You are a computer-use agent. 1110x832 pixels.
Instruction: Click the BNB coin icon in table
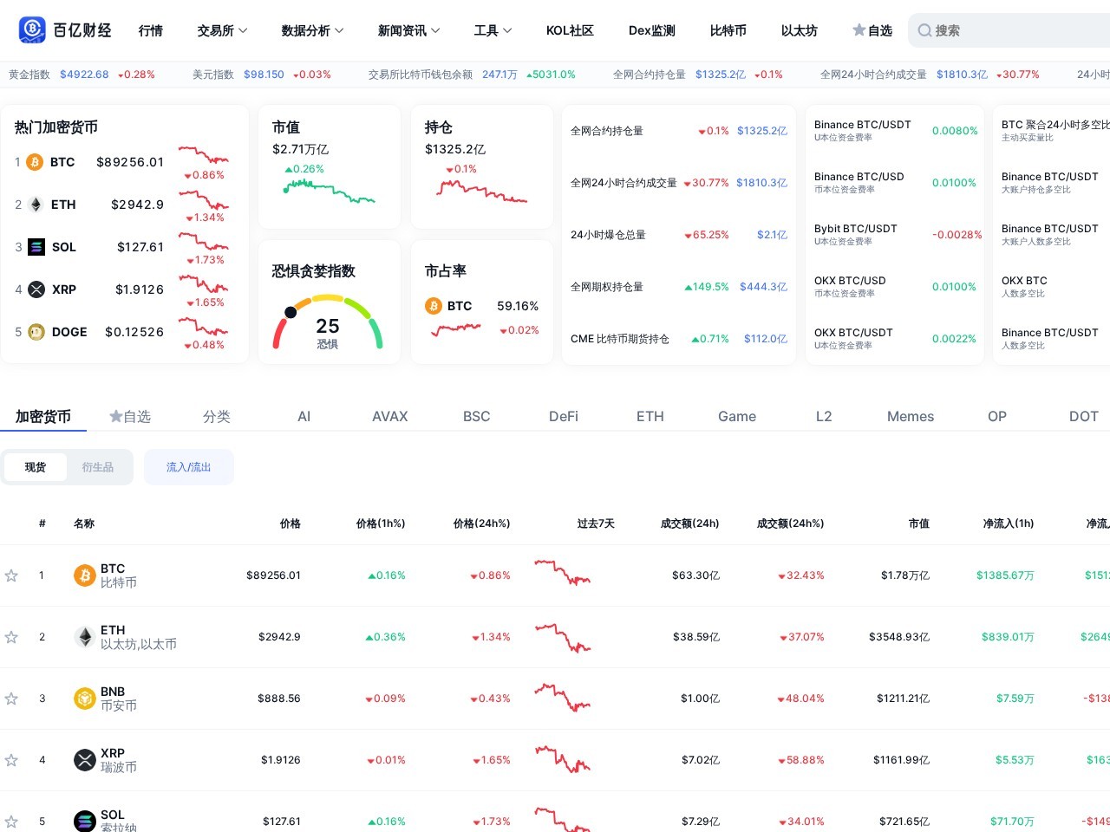tap(85, 699)
